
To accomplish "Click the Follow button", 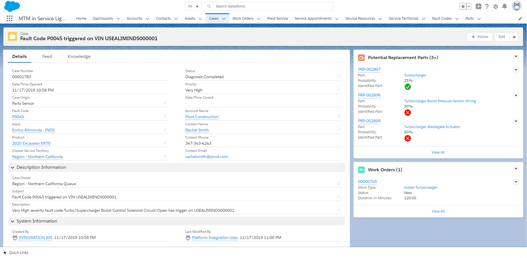I will point(480,37).
